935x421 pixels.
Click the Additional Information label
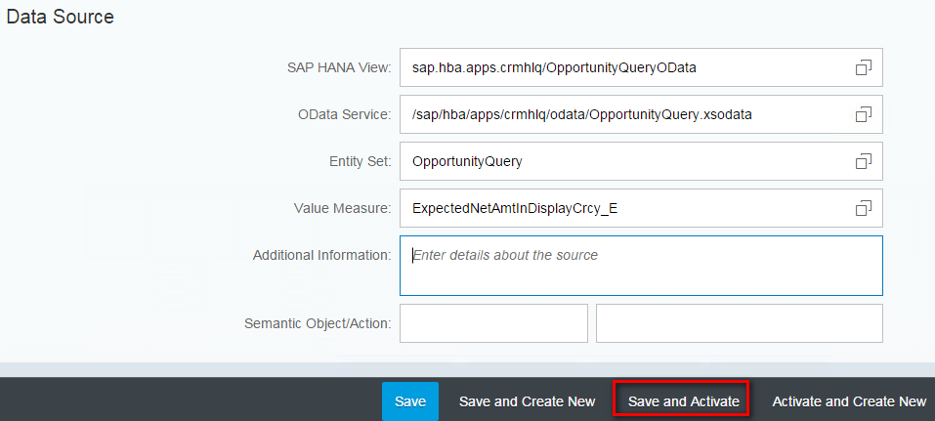322,255
